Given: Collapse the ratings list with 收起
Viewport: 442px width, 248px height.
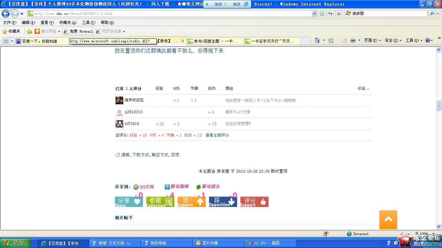Looking at the screenshot, I should (363, 88).
